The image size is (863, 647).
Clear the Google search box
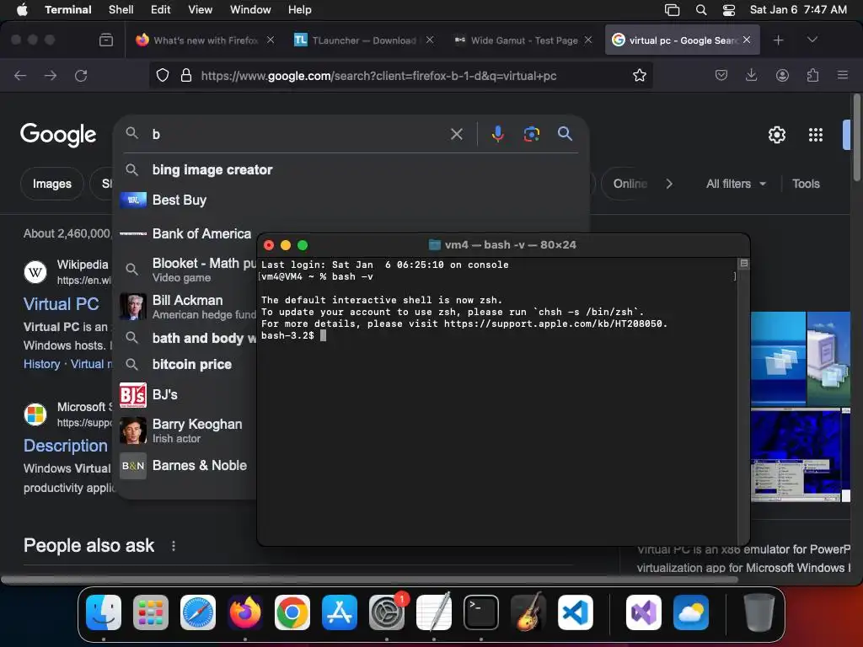(x=456, y=134)
